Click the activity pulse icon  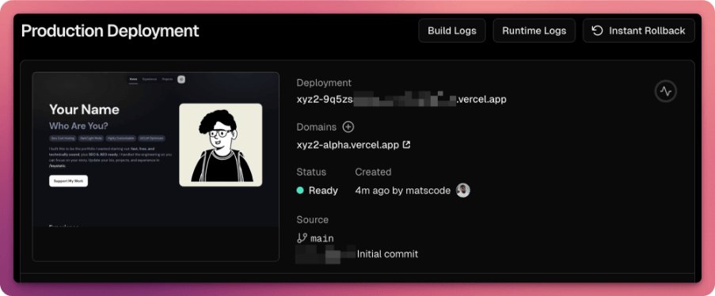click(x=666, y=91)
